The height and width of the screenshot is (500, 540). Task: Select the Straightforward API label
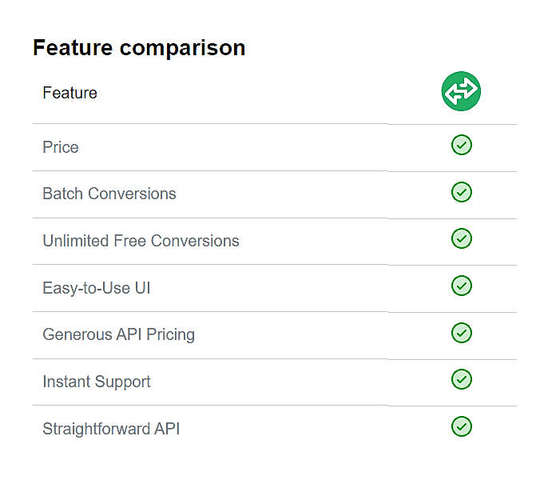tap(111, 429)
